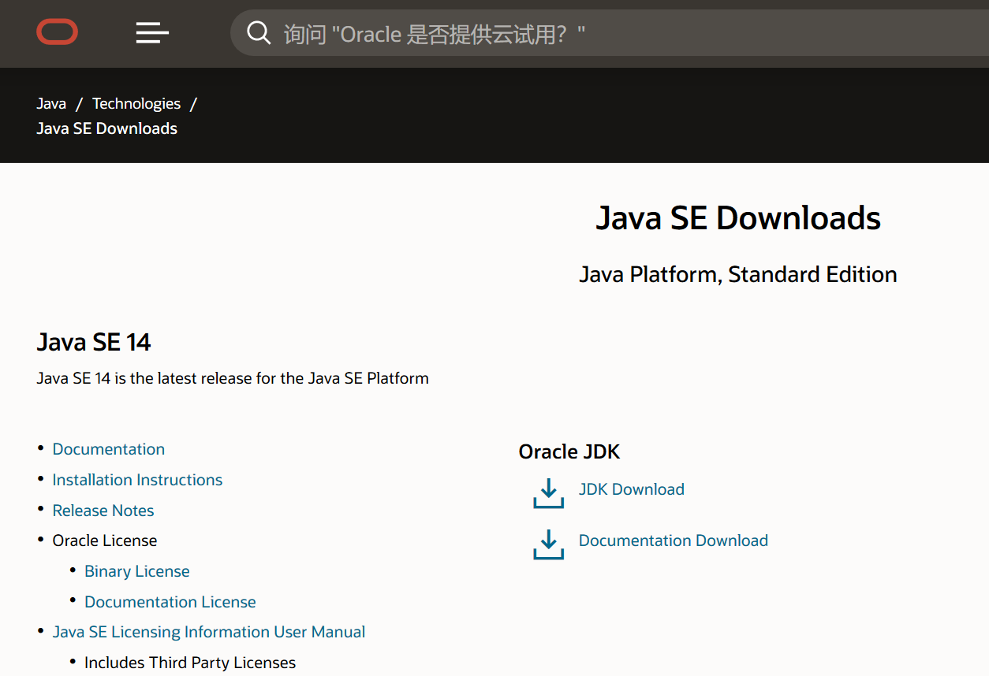Select Java SE Downloads breadcrumb item

point(106,128)
